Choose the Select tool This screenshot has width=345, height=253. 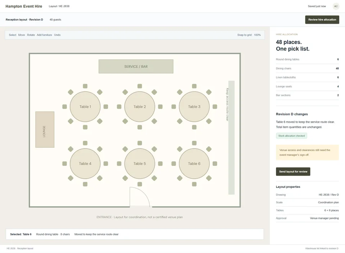pyautogui.click(x=13, y=35)
